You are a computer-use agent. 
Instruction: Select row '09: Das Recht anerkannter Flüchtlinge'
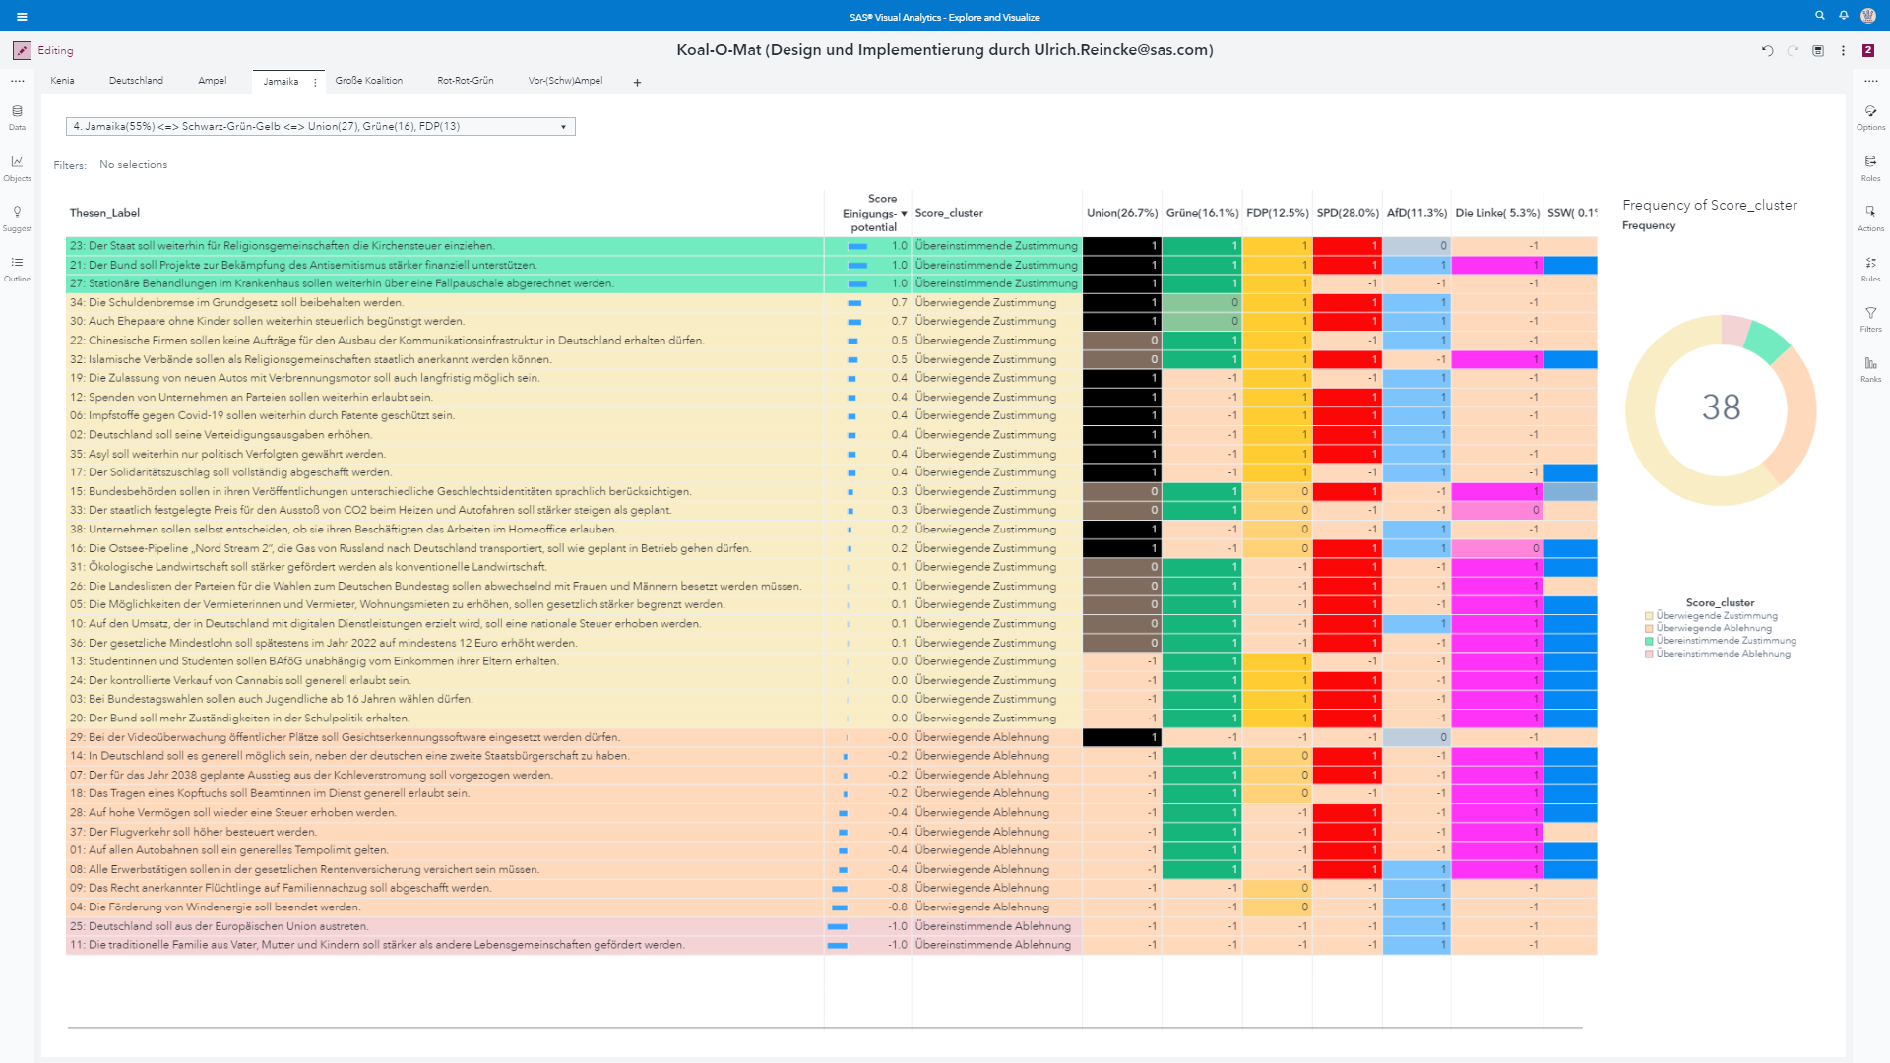click(445, 888)
